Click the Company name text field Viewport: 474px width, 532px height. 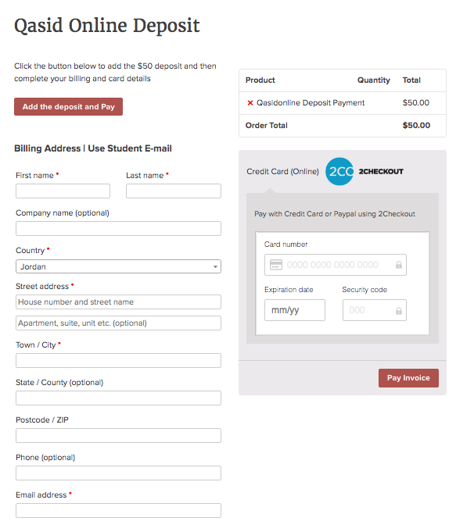click(x=118, y=229)
